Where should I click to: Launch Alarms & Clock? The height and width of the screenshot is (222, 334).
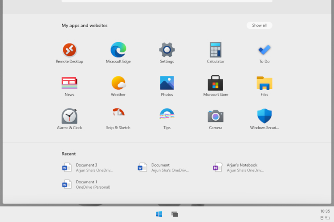click(x=69, y=119)
